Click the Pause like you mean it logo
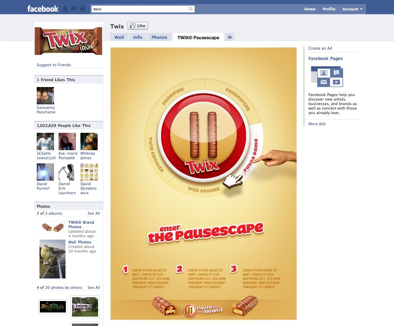This screenshot has height=326, width=394. coord(203,310)
